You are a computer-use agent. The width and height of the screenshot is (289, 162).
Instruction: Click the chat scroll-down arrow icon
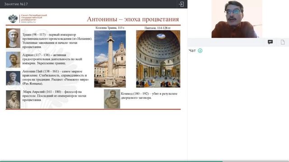200,50
